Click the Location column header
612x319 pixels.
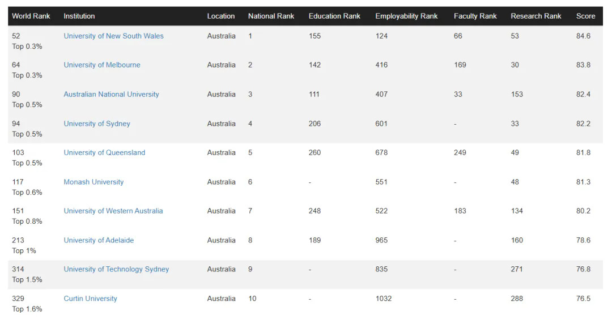coord(221,16)
